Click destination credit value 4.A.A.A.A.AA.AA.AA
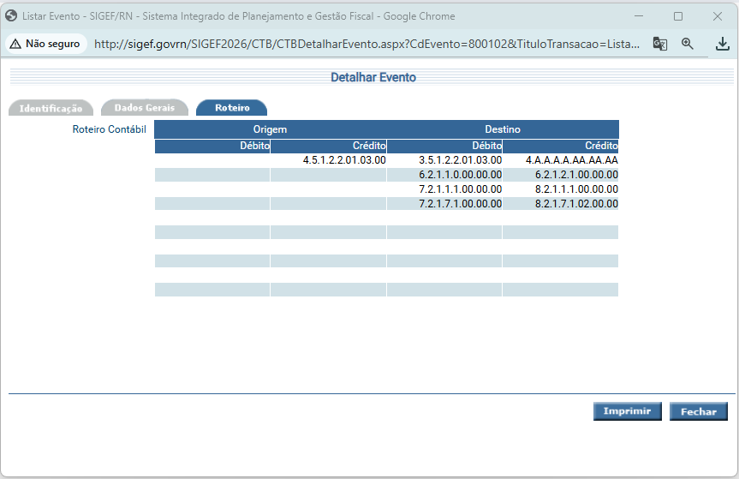 571,160
